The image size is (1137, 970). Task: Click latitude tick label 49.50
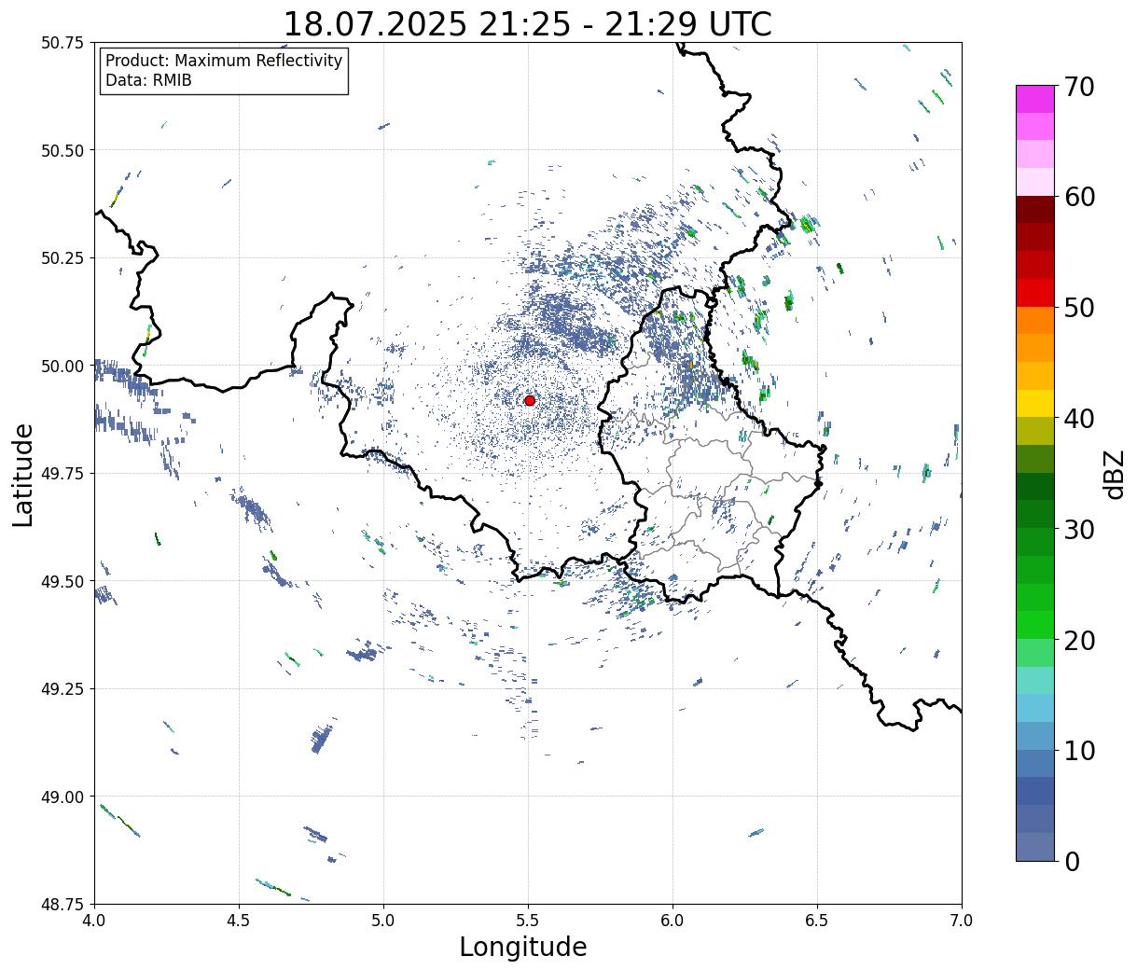(x=62, y=581)
